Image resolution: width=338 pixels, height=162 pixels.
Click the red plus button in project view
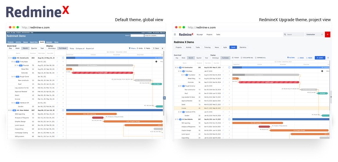click(328, 34)
